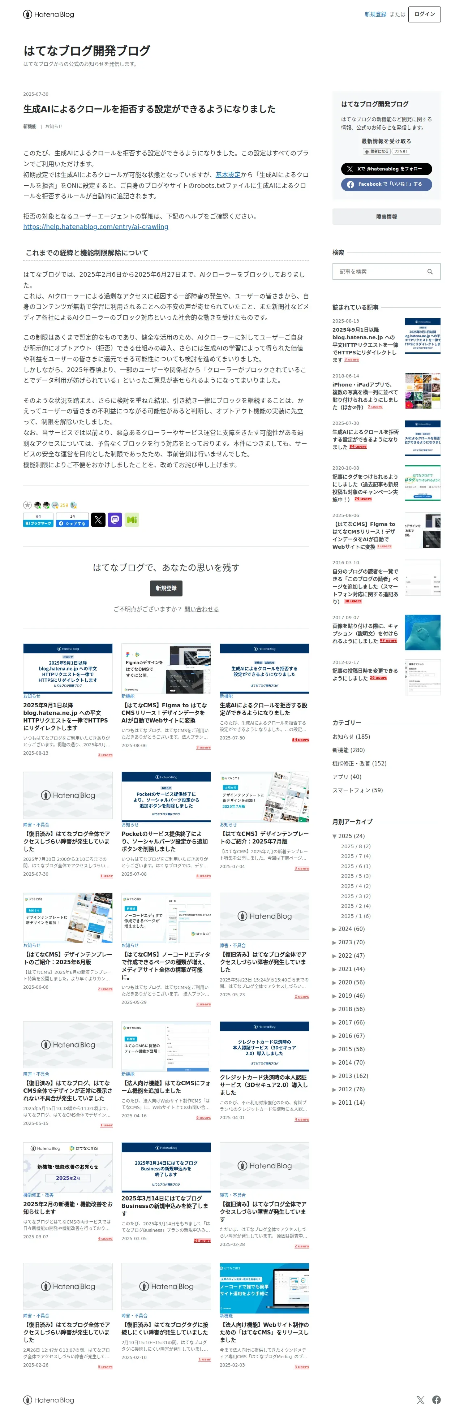Click the ログイン button
Screen dimensions: 464x1415
(x=424, y=14)
